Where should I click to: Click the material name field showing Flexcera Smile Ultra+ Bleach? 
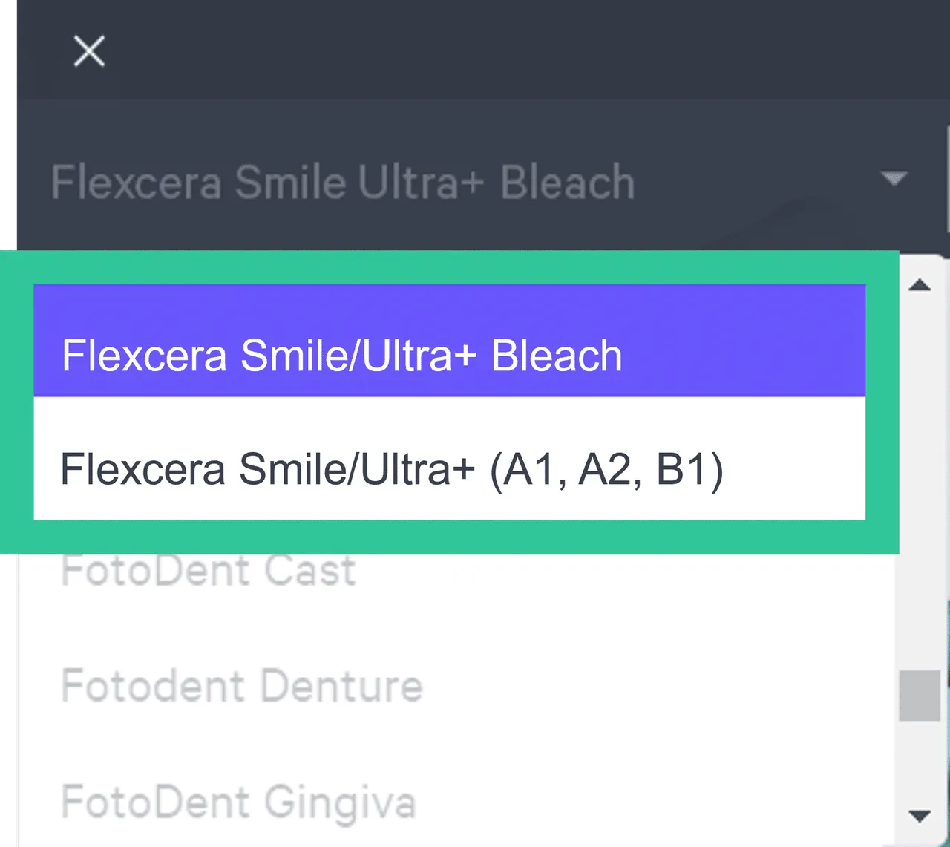point(343,180)
